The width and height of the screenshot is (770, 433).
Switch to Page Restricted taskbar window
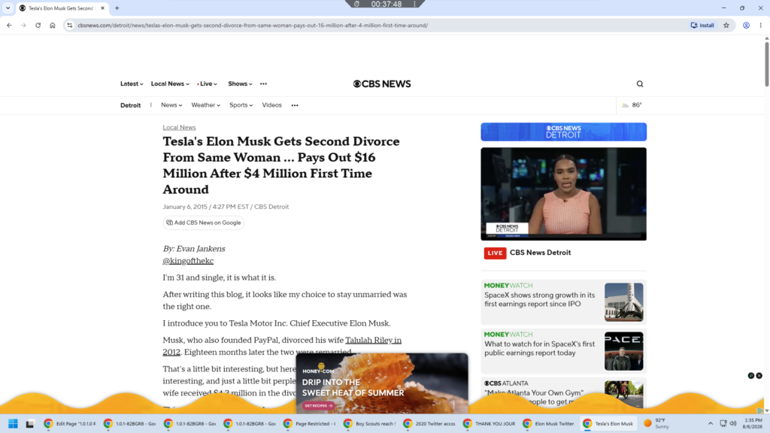pos(309,423)
